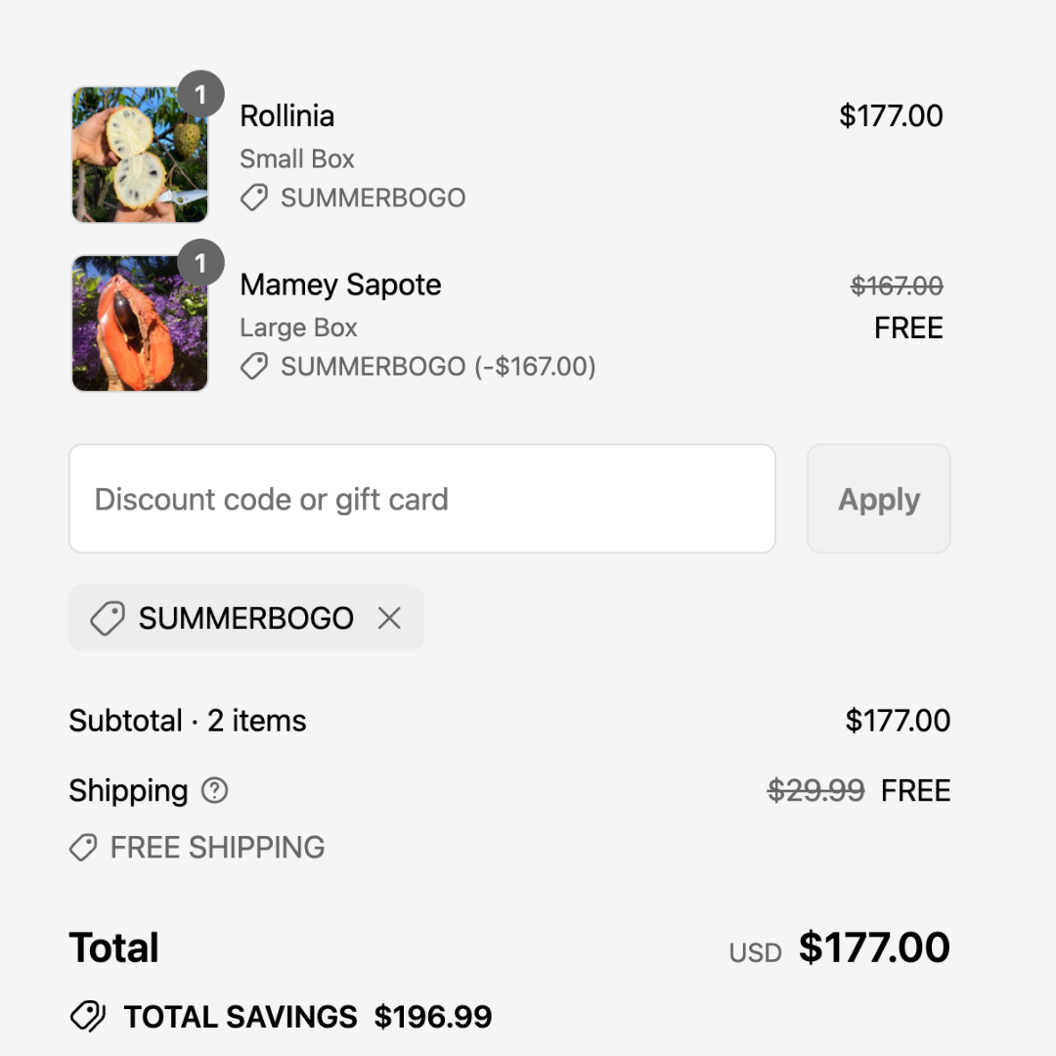Click the Total Savings tags icon

[x=88, y=1017]
